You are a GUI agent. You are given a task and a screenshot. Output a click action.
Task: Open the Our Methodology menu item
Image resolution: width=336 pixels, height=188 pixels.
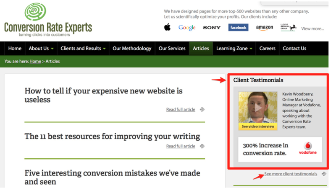click(132, 49)
